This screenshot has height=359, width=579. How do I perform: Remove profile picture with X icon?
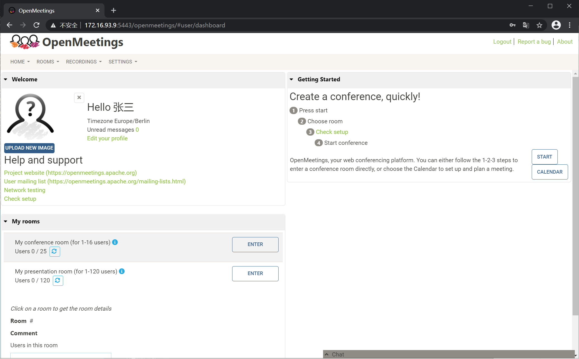tap(79, 98)
